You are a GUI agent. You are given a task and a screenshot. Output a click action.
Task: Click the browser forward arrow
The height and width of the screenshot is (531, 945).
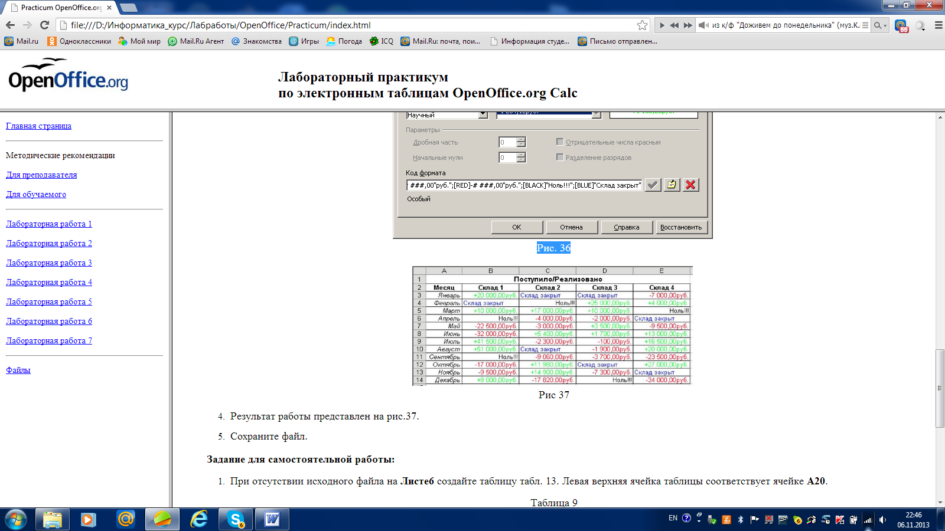(x=27, y=25)
